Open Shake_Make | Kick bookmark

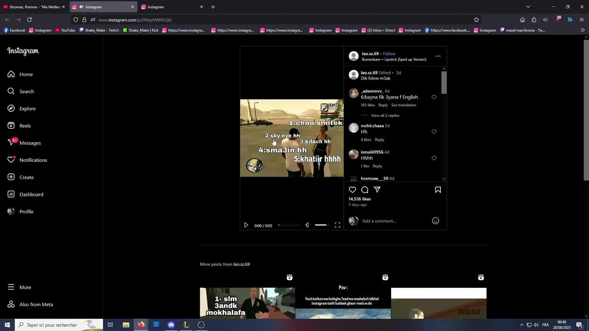140,30
